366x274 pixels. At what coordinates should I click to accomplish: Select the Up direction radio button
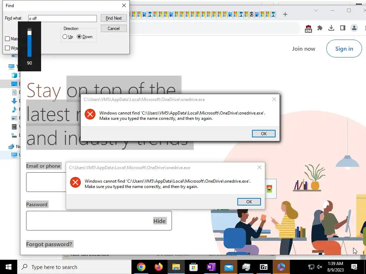pyautogui.click(x=65, y=37)
